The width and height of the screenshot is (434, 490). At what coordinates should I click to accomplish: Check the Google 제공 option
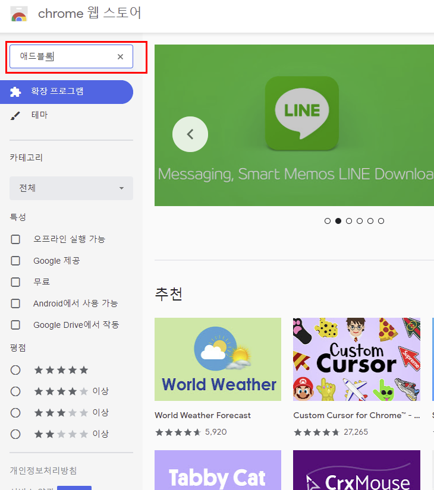coord(15,261)
